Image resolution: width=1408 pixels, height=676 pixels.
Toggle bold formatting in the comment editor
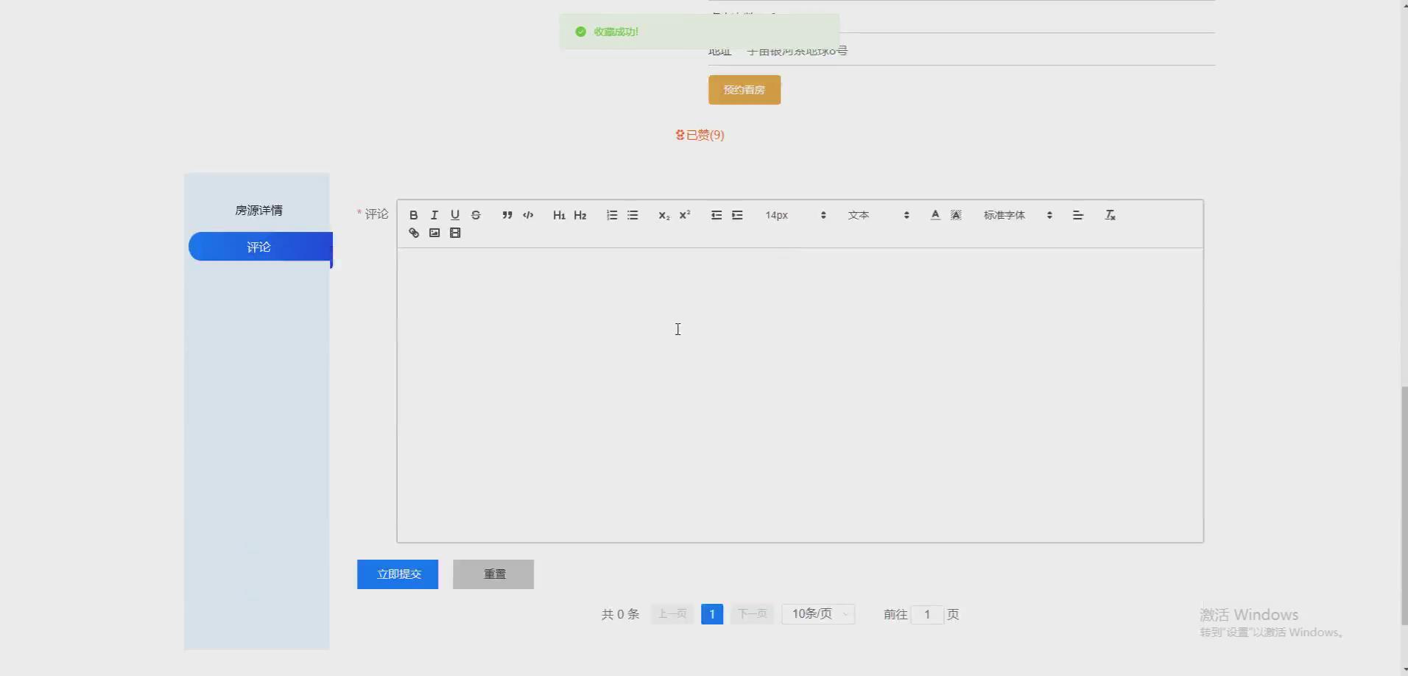[x=413, y=214]
